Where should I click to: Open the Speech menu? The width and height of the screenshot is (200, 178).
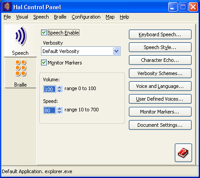[41, 17]
